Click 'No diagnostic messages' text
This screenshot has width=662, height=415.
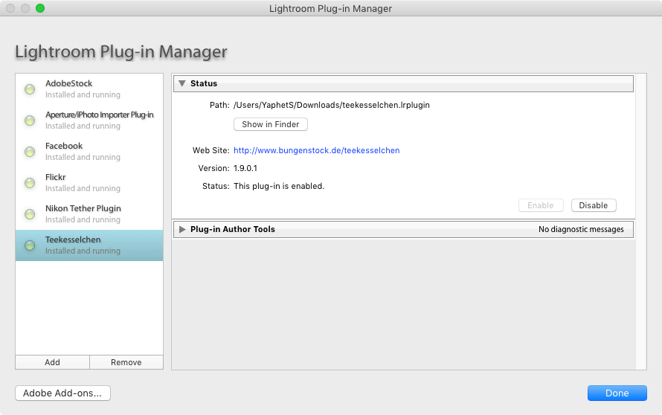tap(581, 229)
